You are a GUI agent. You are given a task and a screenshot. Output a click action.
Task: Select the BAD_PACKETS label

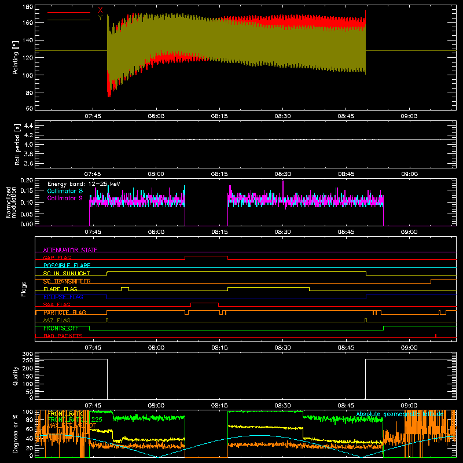(x=63, y=336)
